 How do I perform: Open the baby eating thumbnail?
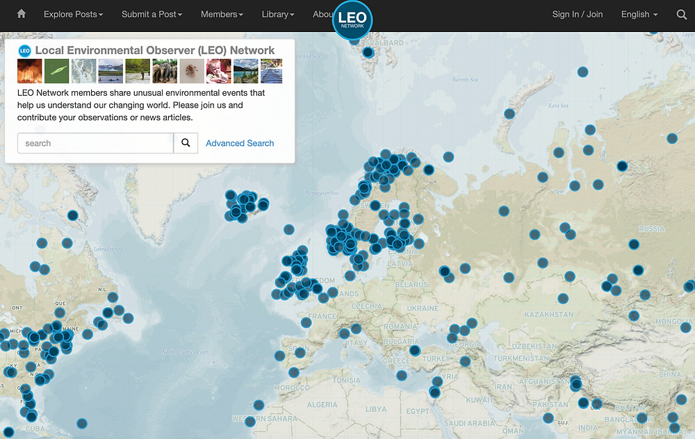[x=219, y=71]
